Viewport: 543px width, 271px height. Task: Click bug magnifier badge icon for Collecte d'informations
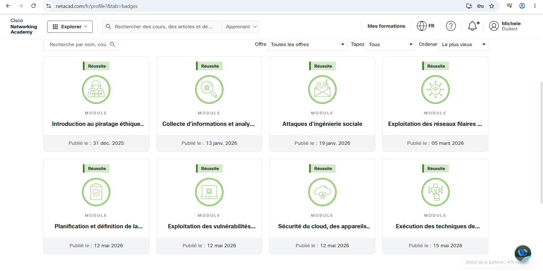pyautogui.click(x=209, y=89)
